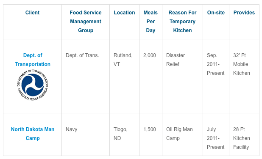Screen dimensions: 262x159
Task: Open the North Dakota Man Camp link
Action: (33, 134)
